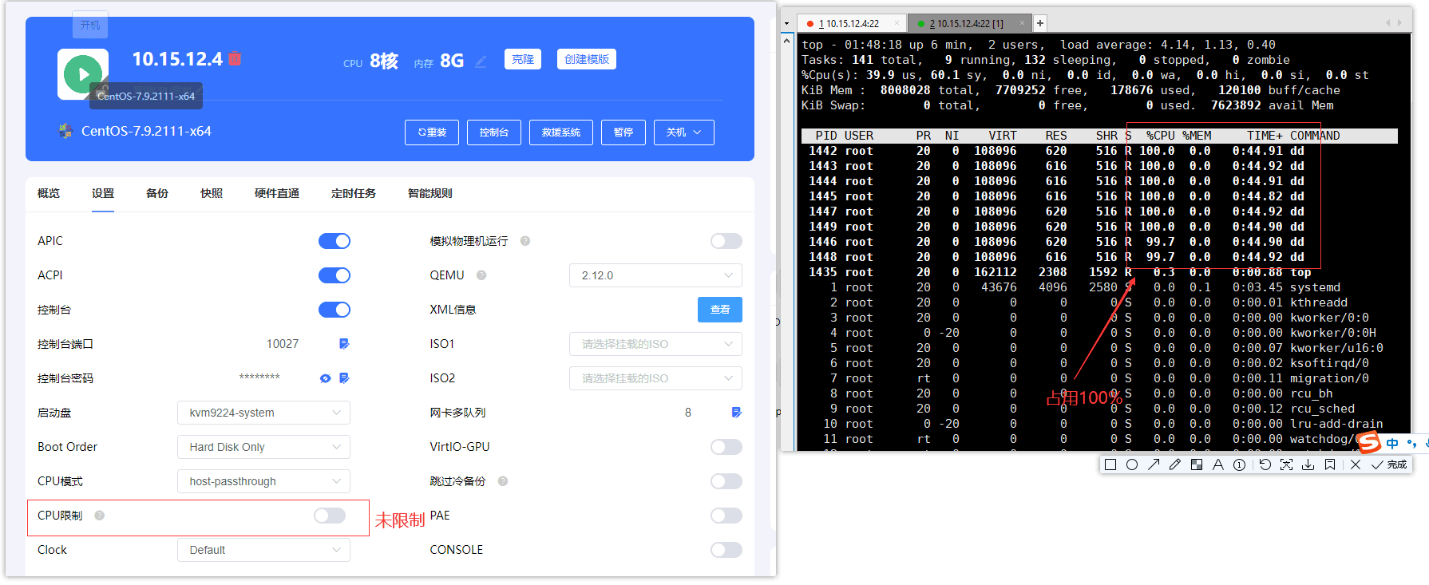
Task: Open a new terminal tab with plus
Action: (x=1040, y=23)
